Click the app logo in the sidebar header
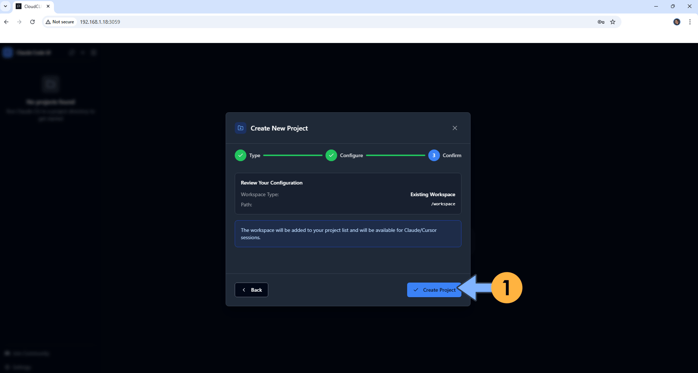Screen dimensions: 698x373 click(7, 52)
